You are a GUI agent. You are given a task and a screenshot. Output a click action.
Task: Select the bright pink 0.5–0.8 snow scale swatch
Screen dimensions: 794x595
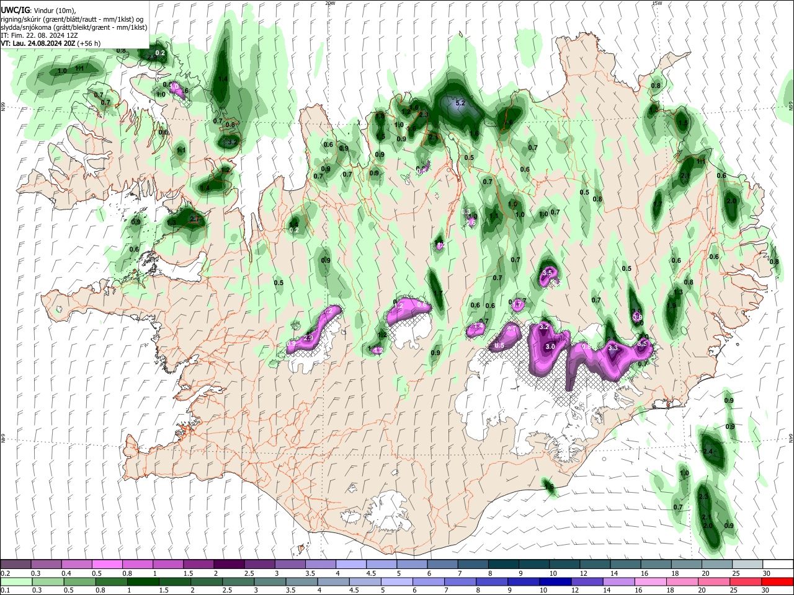(x=107, y=565)
